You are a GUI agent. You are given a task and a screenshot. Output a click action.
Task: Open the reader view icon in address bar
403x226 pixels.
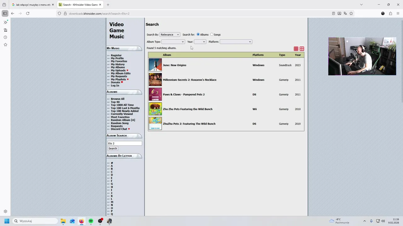(x=333, y=13)
